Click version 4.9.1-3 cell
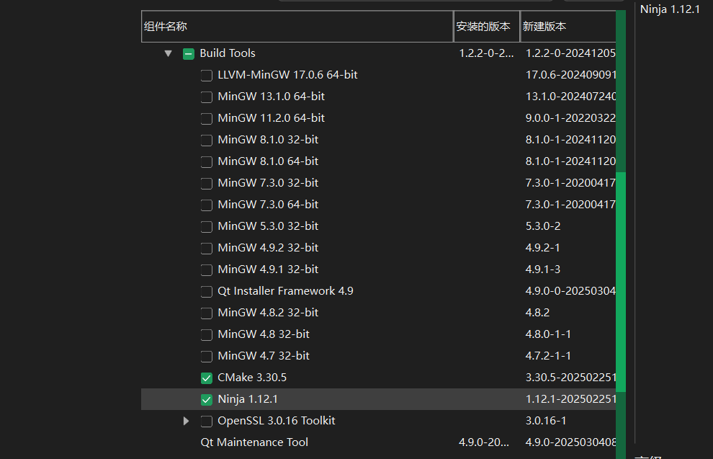Viewport: 713px width, 459px height. click(542, 269)
